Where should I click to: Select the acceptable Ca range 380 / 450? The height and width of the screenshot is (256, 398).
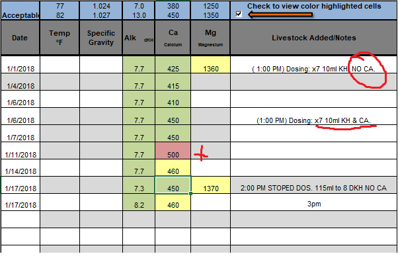pyautogui.click(x=173, y=11)
